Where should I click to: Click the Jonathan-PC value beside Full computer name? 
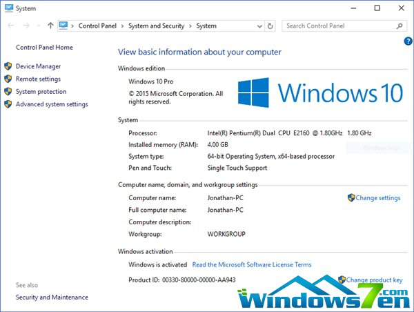click(225, 210)
